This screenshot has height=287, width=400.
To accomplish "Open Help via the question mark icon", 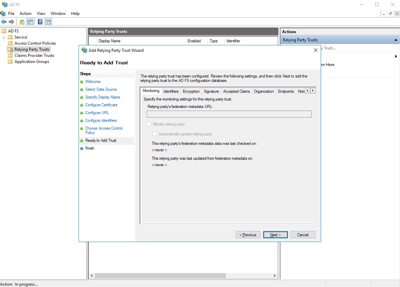I will (x=40, y=22).
